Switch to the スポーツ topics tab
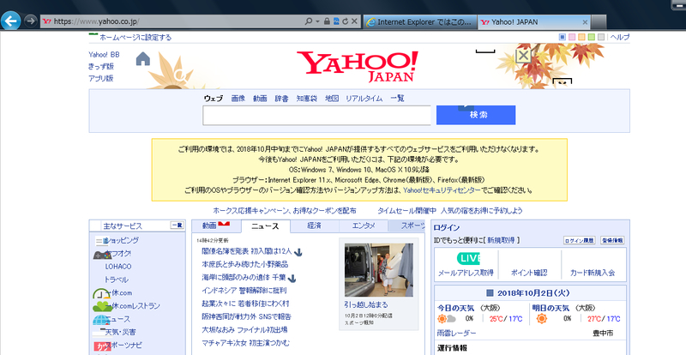 coord(406,226)
